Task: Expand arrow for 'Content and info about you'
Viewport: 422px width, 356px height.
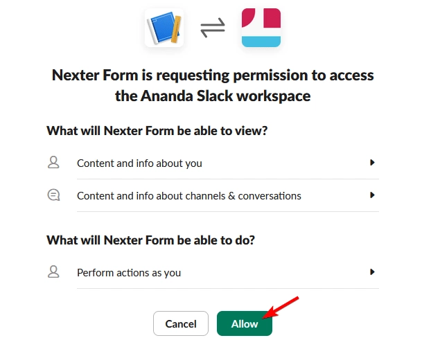Action: tap(372, 163)
